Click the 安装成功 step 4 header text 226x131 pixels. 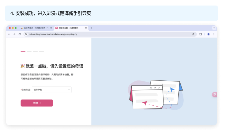coord(51,13)
